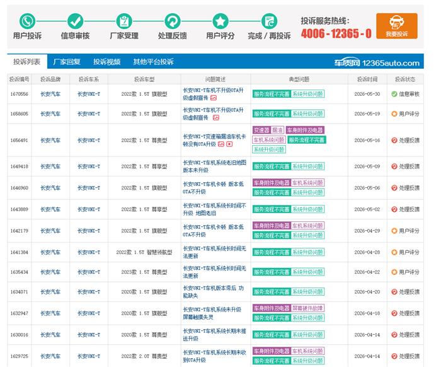The width and height of the screenshot is (441, 367).
Task: Click complaint number 1635434
Action: click(19, 272)
